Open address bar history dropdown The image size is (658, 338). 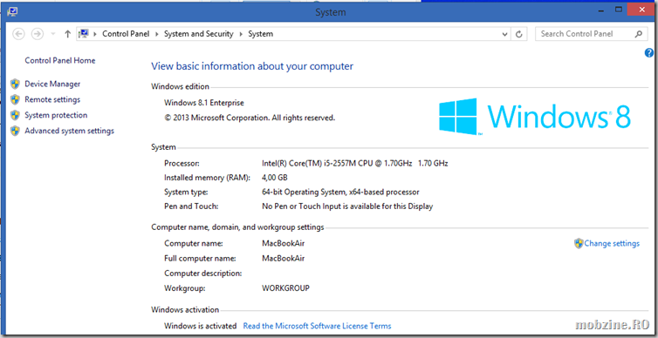[x=505, y=34]
